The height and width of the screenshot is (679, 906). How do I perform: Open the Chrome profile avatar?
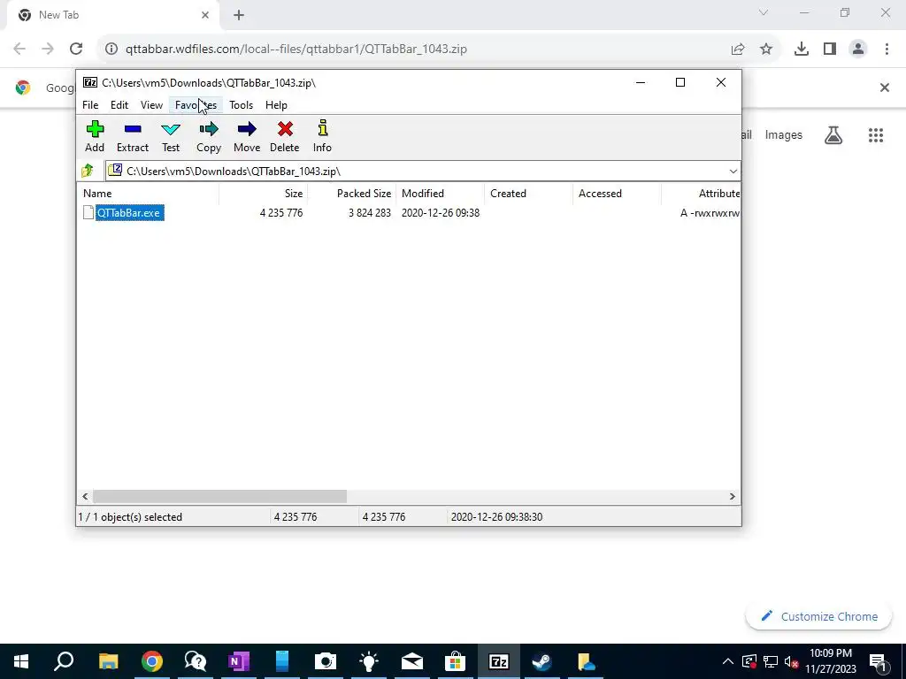[x=858, y=50]
